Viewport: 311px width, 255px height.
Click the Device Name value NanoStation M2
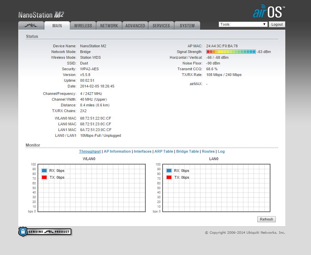click(93, 46)
